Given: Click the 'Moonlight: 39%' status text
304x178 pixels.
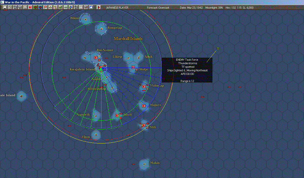Looking at the screenshot, I should pyautogui.click(x=214, y=8).
